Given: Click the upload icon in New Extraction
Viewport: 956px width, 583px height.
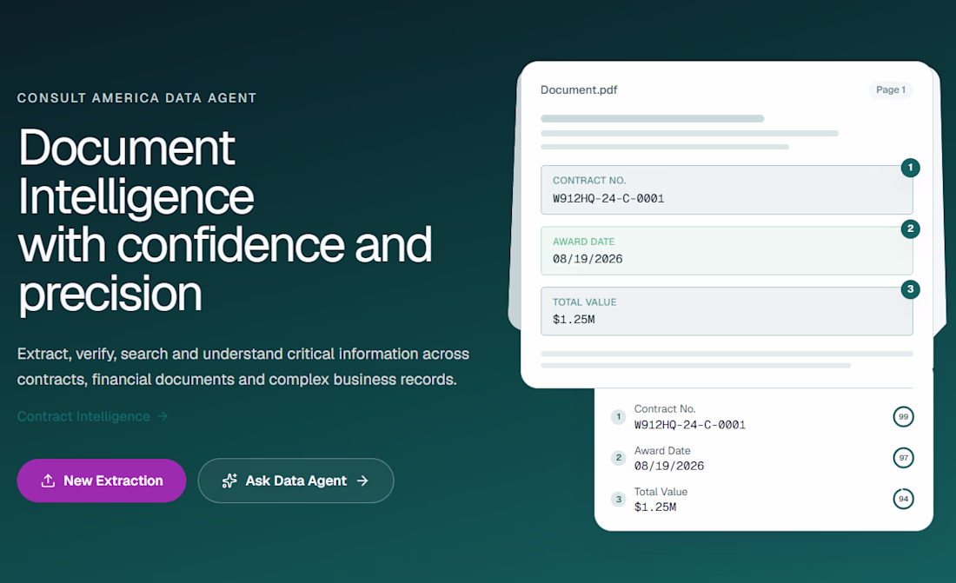Looking at the screenshot, I should pyautogui.click(x=48, y=480).
